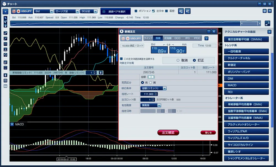Enable the ポジション checkbox

[x=136, y=11]
